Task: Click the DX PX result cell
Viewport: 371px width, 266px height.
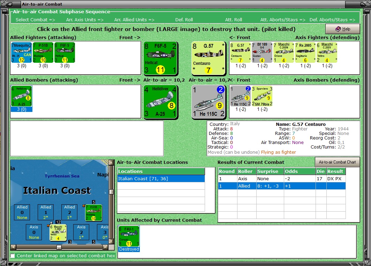Action: (x=336, y=179)
